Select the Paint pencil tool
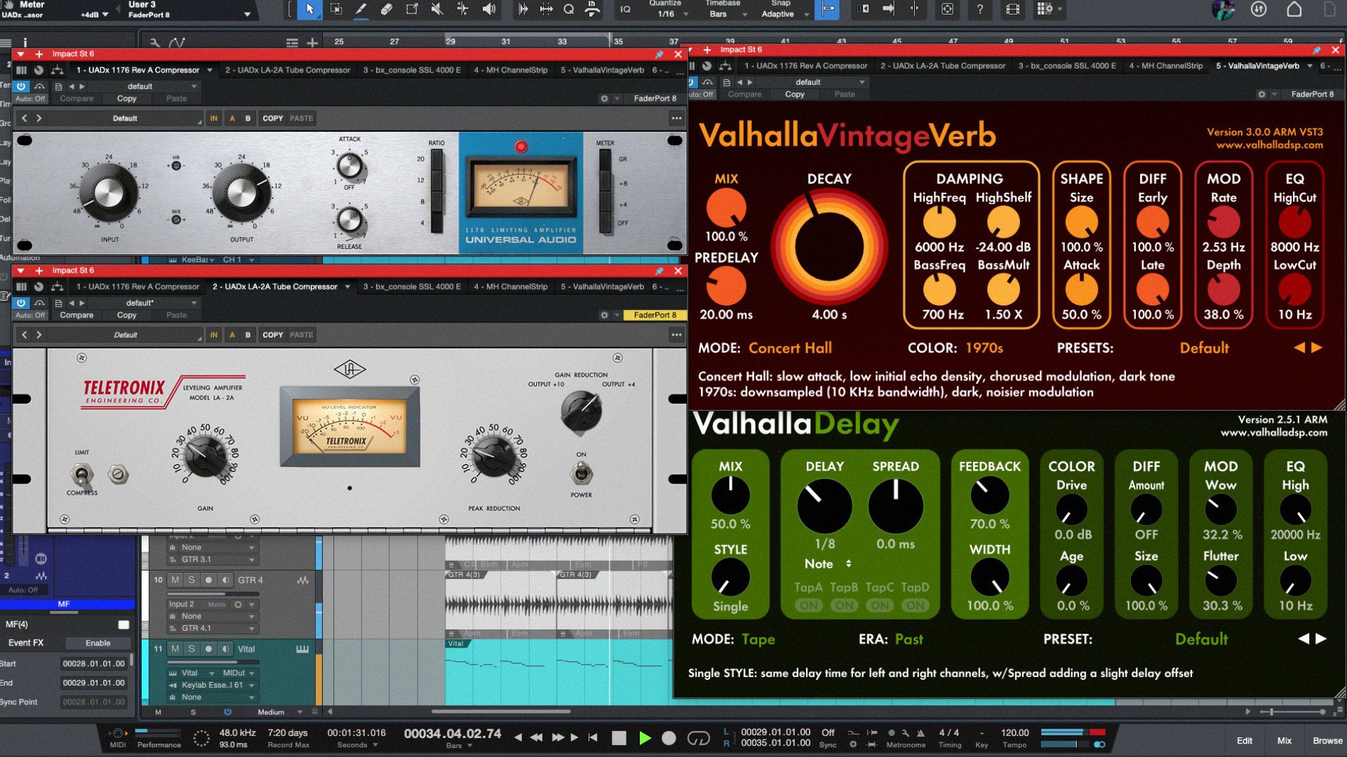1347x757 pixels. 361,9
